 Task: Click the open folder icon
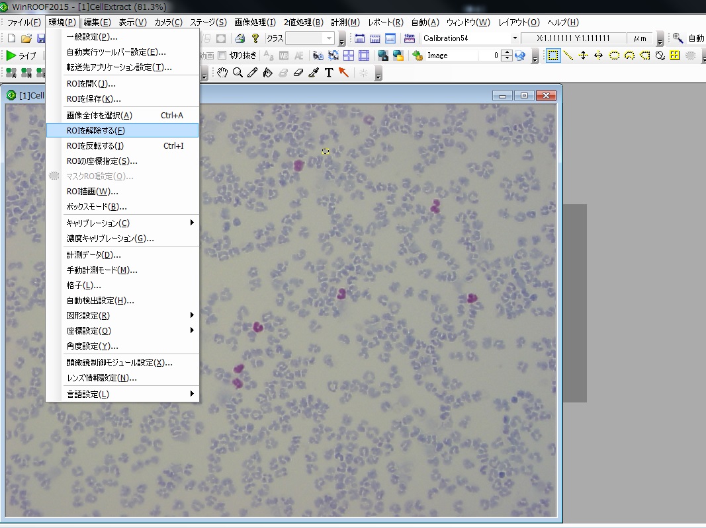tap(26, 38)
